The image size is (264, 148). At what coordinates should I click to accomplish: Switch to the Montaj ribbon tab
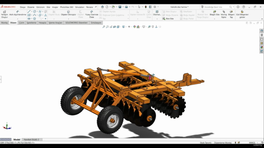point(5,23)
